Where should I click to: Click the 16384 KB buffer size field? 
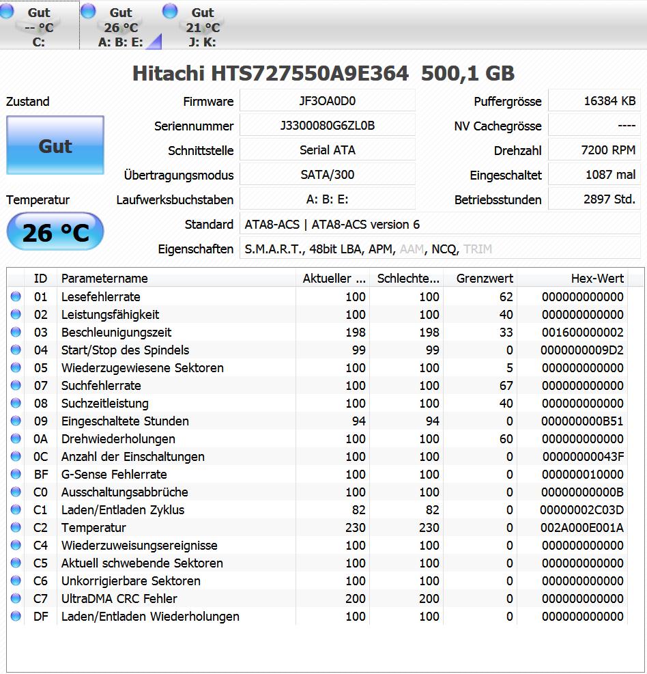click(594, 101)
